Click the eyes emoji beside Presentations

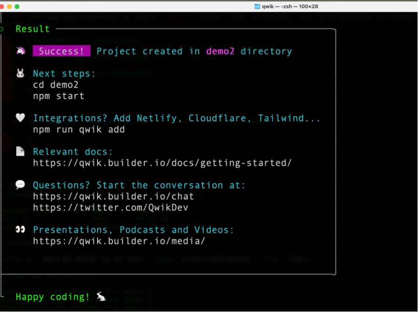tap(20, 229)
